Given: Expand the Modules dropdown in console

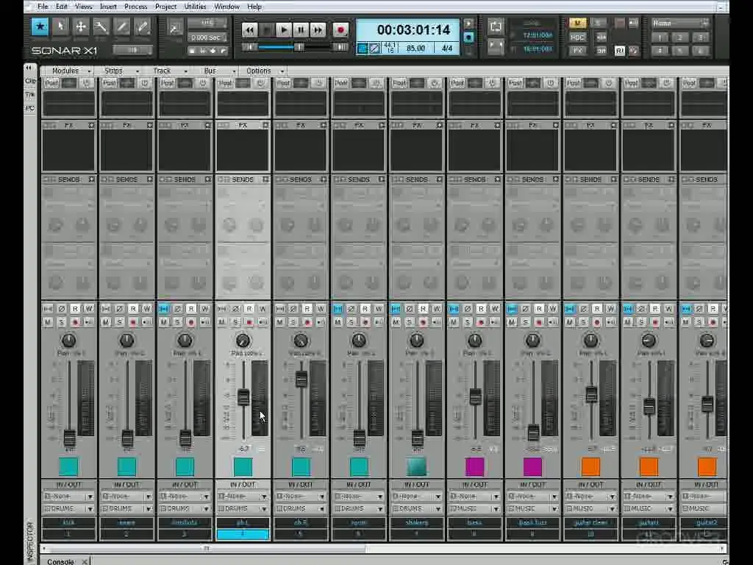Looking at the screenshot, I should tap(71, 71).
